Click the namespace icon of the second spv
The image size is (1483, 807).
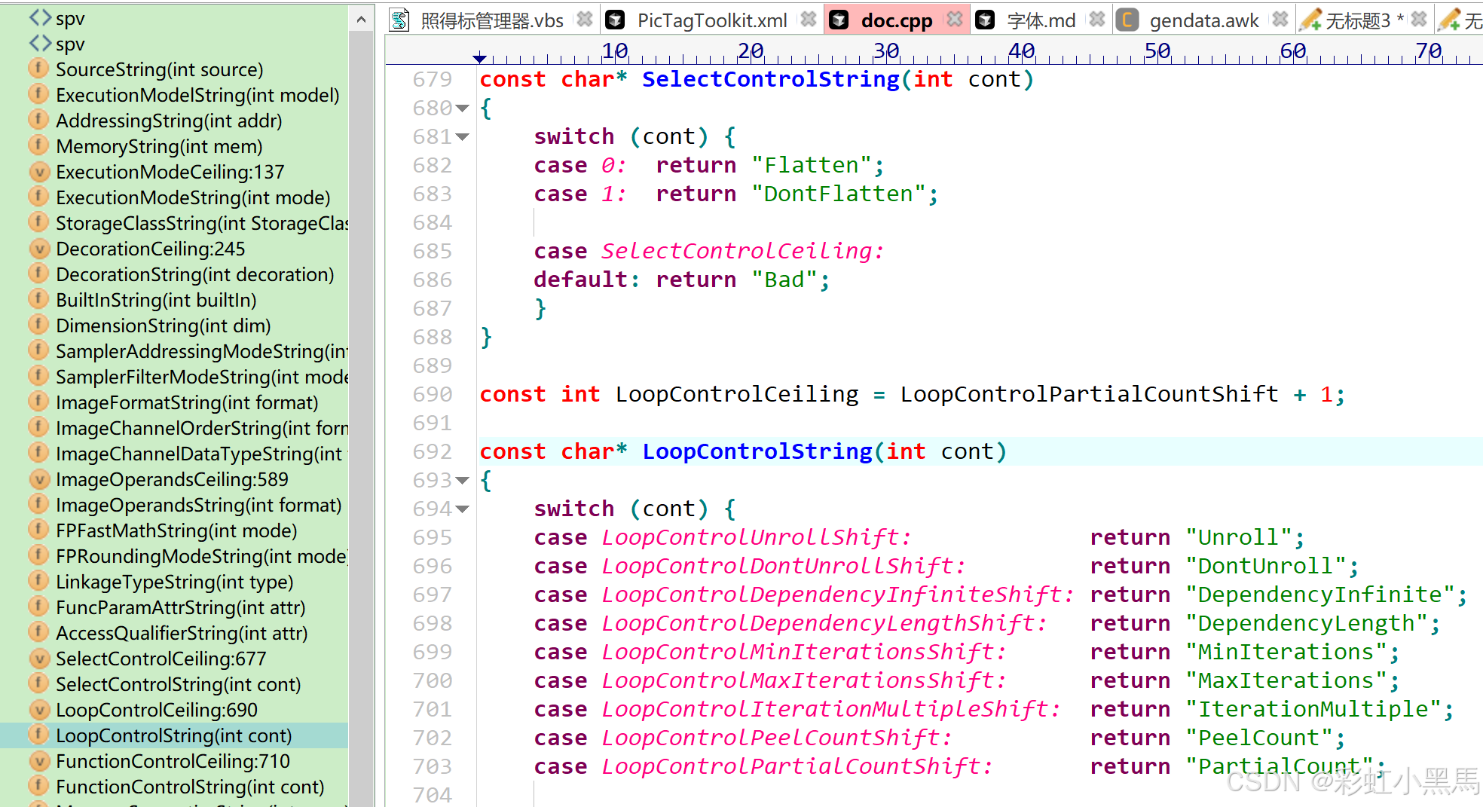click(x=40, y=44)
